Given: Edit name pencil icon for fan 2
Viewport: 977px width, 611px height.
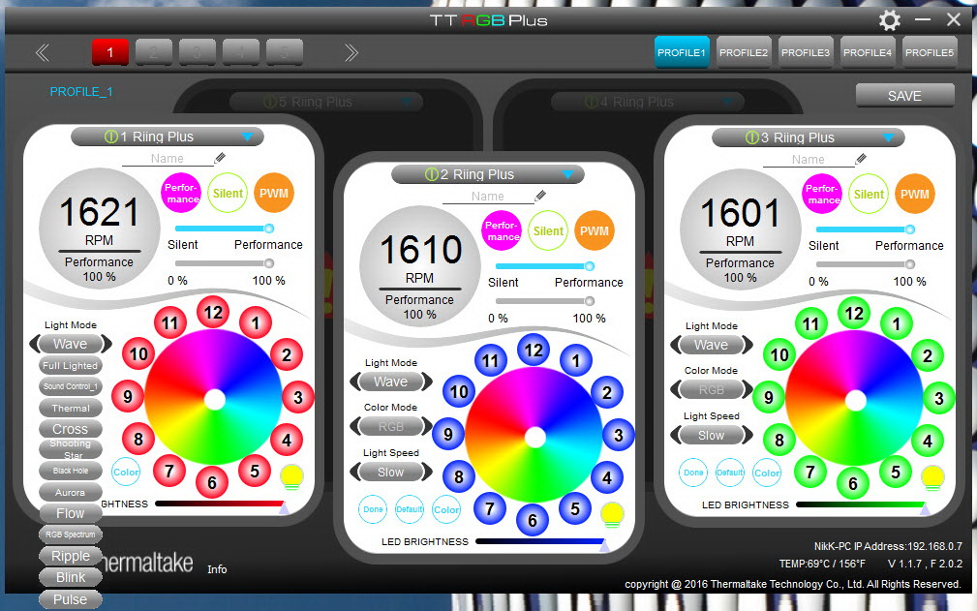Looking at the screenshot, I should pyautogui.click(x=540, y=196).
